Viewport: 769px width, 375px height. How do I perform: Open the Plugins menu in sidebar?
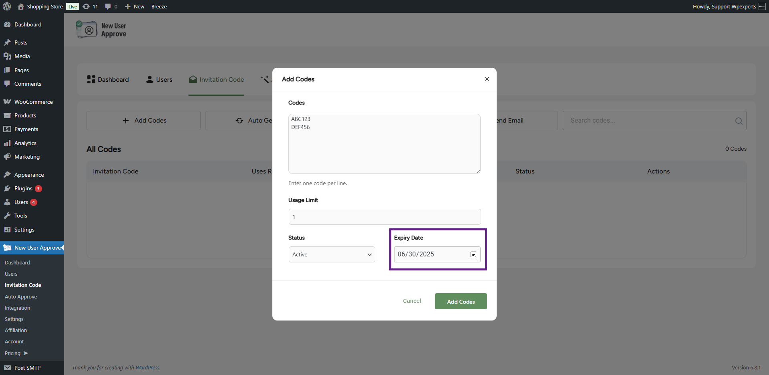tap(23, 188)
